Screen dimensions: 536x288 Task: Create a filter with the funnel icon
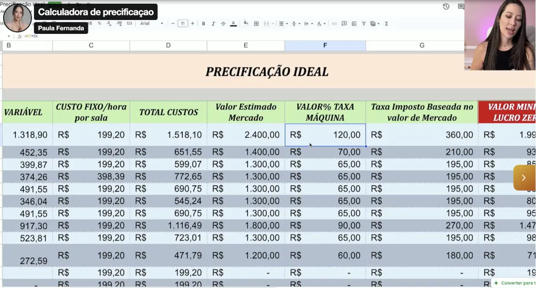point(364,24)
